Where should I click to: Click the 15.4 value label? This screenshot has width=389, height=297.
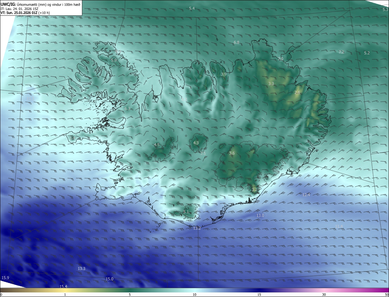click(63, 287)
